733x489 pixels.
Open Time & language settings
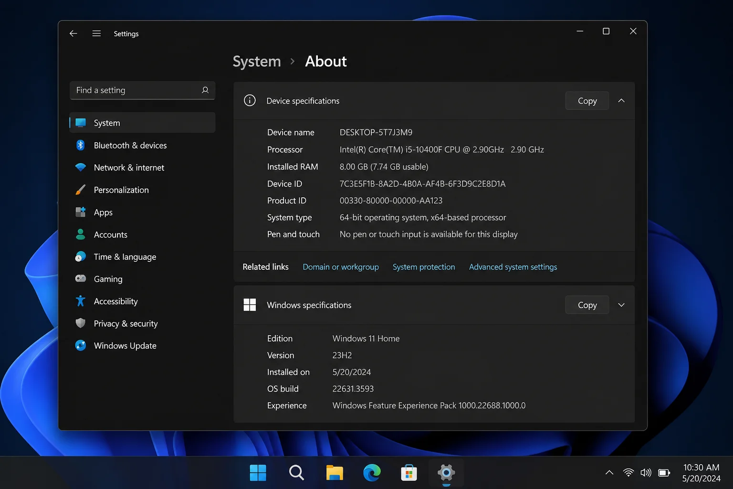coord(142,256)
